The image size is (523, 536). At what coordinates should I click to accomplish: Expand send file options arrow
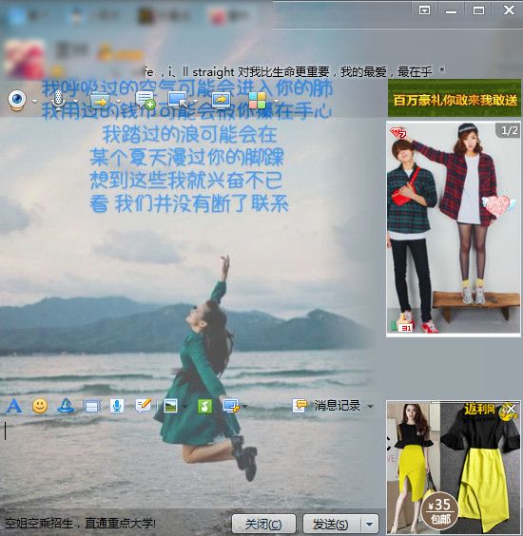[x=118, y=101]
